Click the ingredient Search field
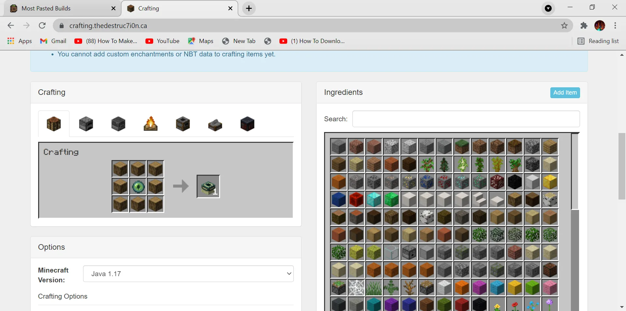 (466, 119)
